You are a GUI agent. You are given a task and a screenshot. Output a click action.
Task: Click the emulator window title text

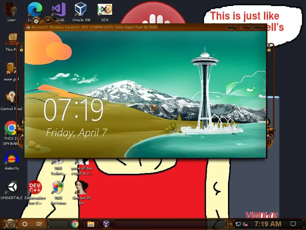pos(94,27)
